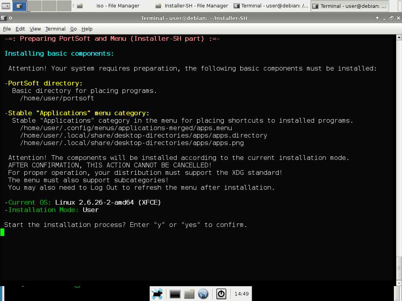
Task: Click the 'Current OS:' green label
Action: point(30,203)
